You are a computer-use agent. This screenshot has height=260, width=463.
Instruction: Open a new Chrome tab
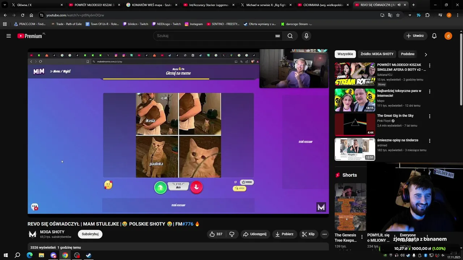[x=413, y=5]
